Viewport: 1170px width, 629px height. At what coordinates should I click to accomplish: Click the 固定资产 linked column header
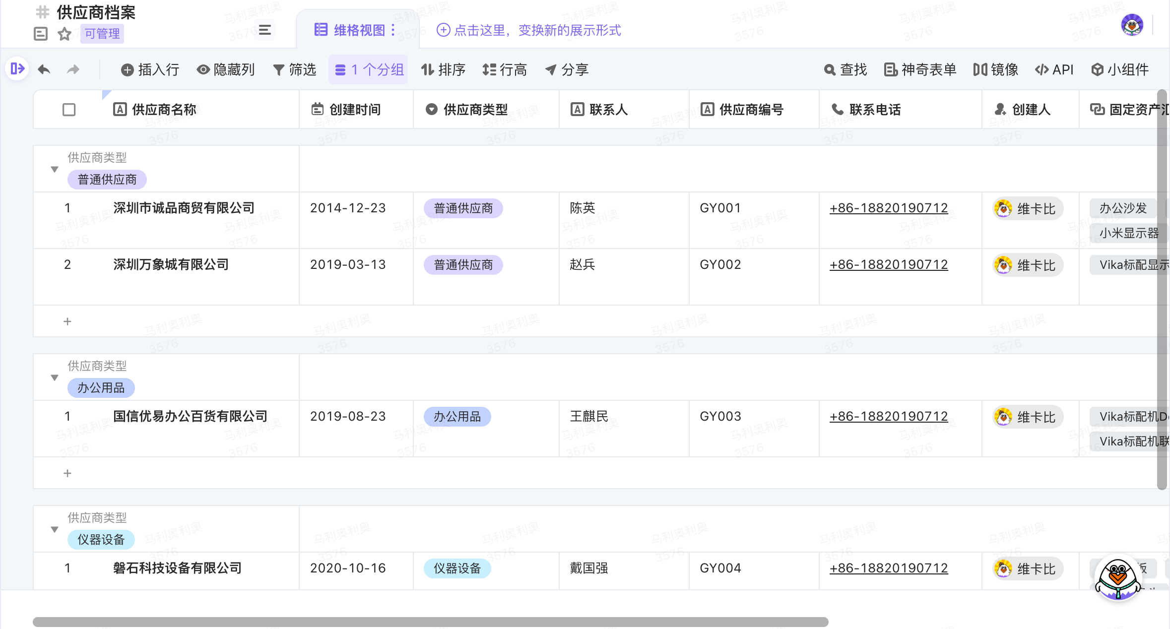coord(1124,110)
